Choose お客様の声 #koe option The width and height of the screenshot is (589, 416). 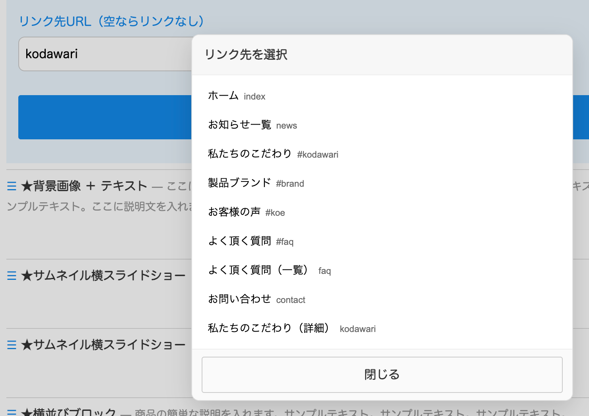pos(246,212)
